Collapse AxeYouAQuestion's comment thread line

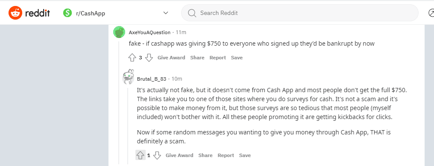tap(119, 102)
